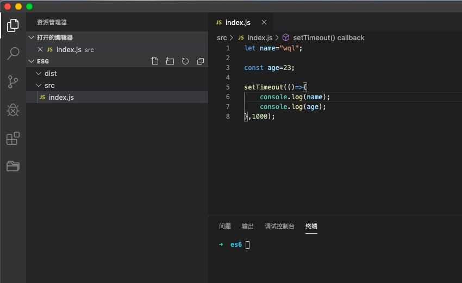Open the Search view in activity bar

(x=13, y=54)
